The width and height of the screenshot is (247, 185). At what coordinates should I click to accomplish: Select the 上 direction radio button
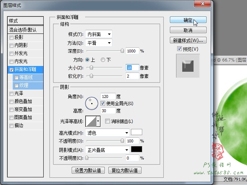click(87, 60)
